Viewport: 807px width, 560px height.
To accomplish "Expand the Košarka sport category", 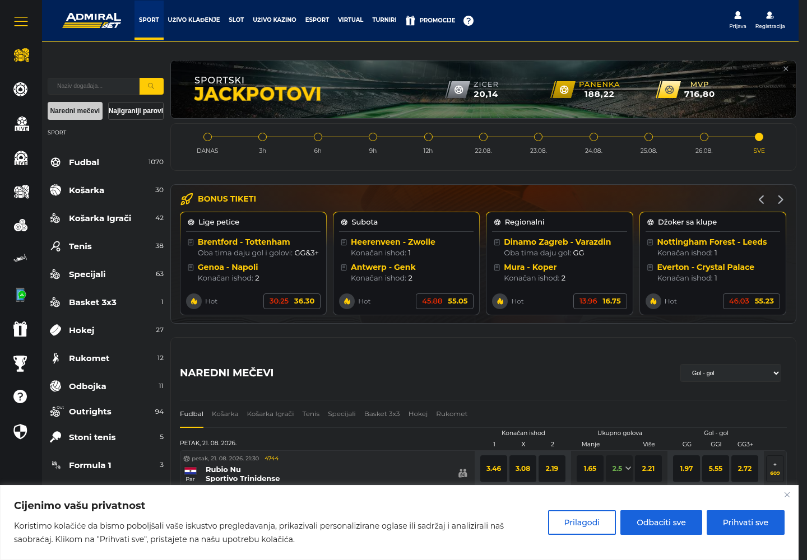I will click(x=106, y=190).
